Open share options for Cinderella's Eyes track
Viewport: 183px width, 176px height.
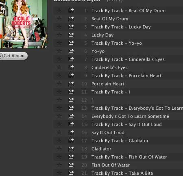[x=71, y=67]
